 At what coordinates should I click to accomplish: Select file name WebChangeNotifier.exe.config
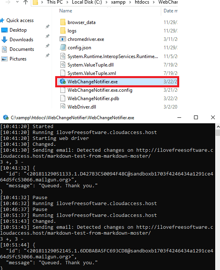(x=100, y=90)
